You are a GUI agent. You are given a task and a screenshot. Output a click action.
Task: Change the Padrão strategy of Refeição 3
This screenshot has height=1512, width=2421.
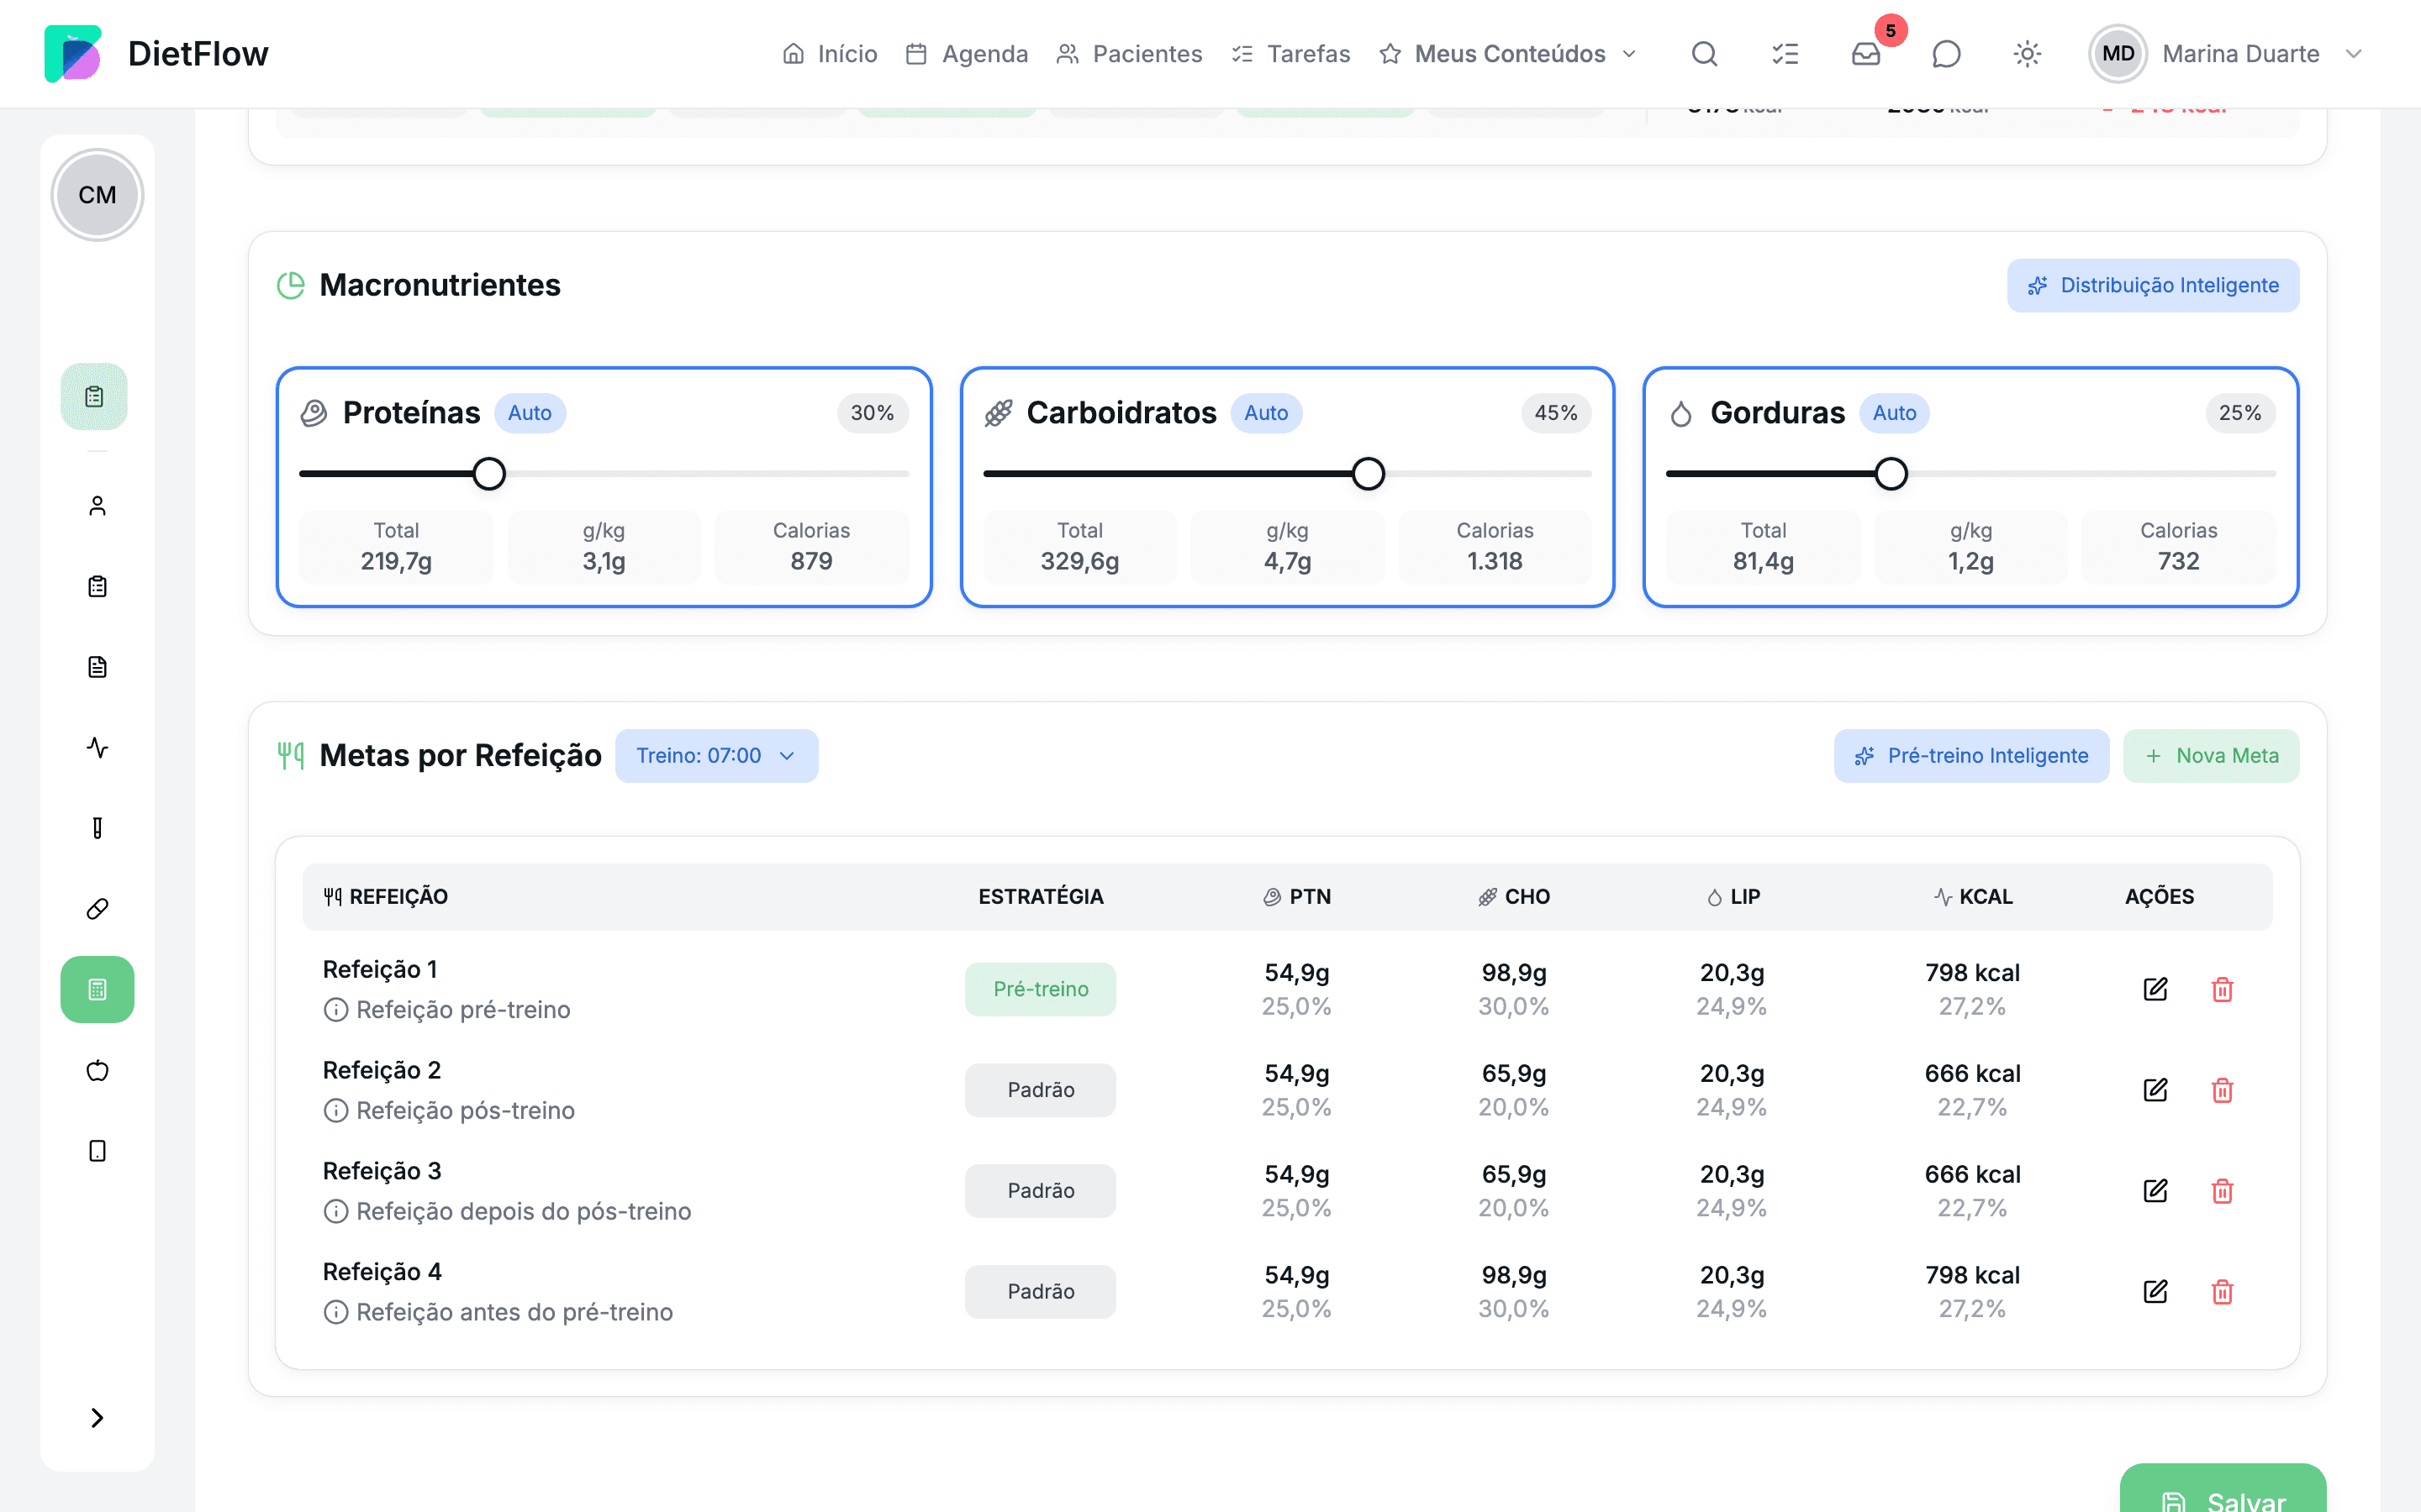pyautogui.click(x=1041, y=1191)
